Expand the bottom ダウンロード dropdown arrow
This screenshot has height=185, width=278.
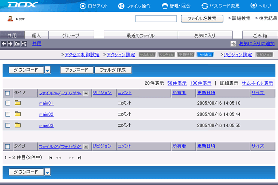(47, 172)
